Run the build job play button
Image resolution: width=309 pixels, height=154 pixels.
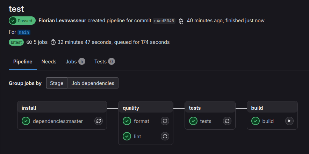point(289,121)
